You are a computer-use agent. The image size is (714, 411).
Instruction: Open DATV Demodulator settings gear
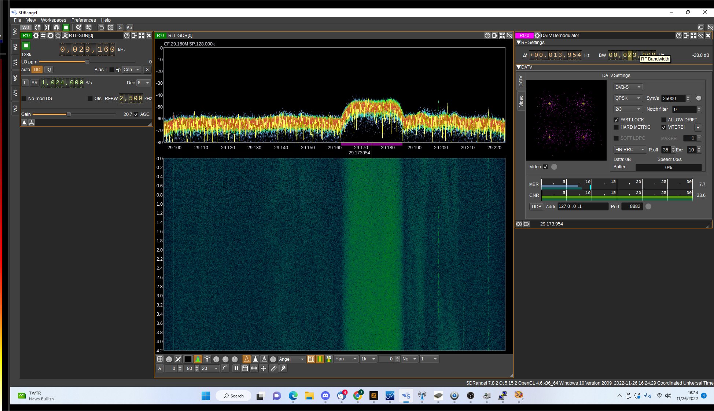[537, 36]
